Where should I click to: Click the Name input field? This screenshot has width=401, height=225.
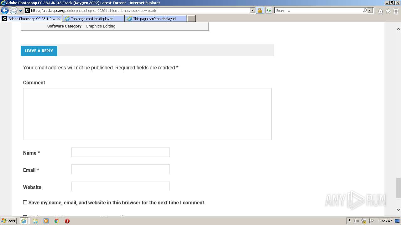click(121, 152)
